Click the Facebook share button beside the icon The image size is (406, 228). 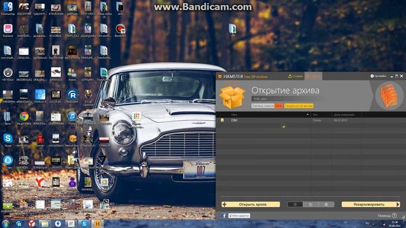click(239, 215)
